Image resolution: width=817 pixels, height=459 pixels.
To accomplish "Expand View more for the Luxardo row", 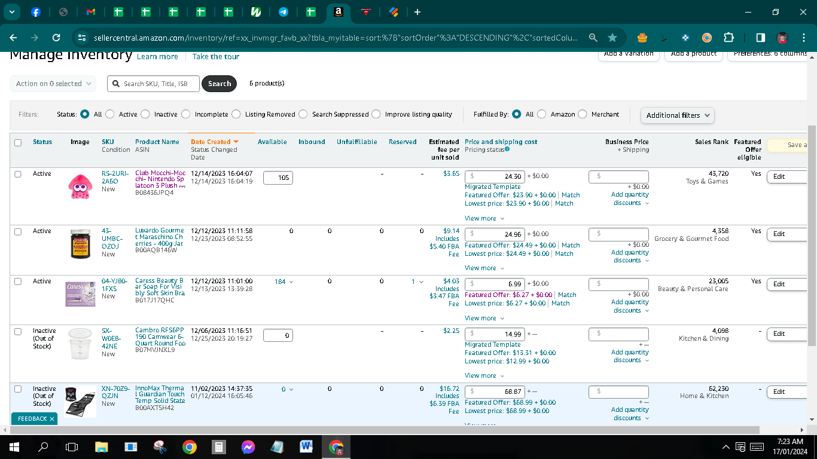I will 484,268.
